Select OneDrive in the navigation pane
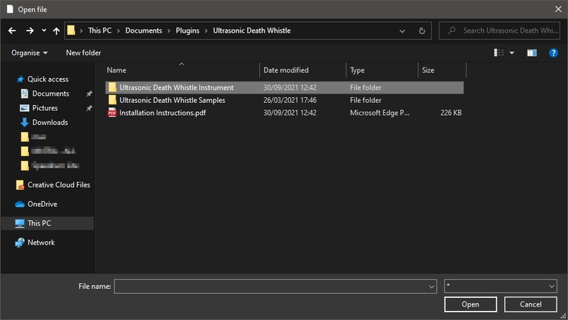 point(42,204)
